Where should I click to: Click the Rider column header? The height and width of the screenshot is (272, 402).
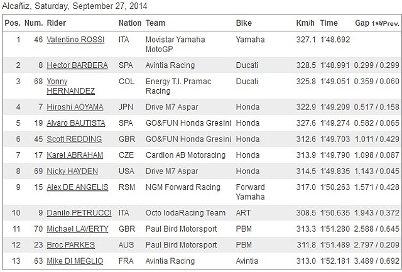[x=56, y=23]
